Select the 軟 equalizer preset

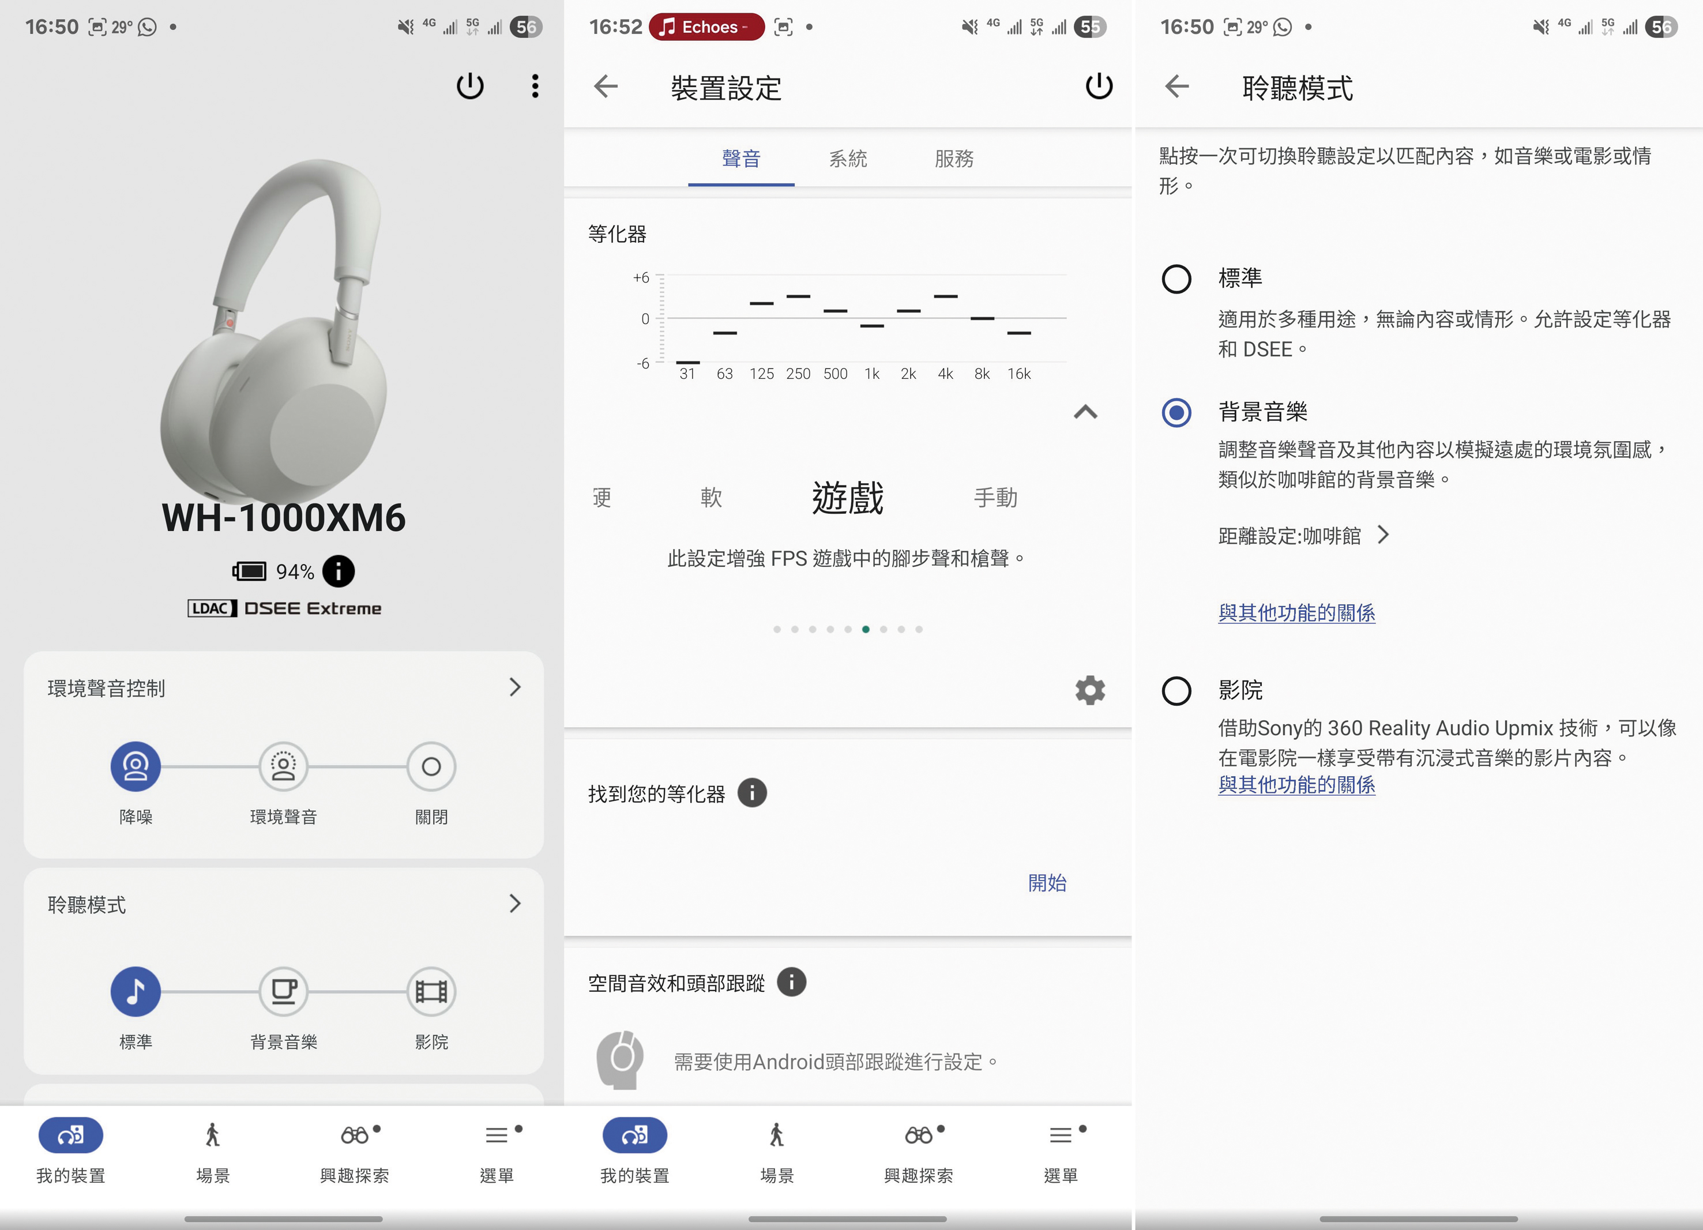point(711,497)
